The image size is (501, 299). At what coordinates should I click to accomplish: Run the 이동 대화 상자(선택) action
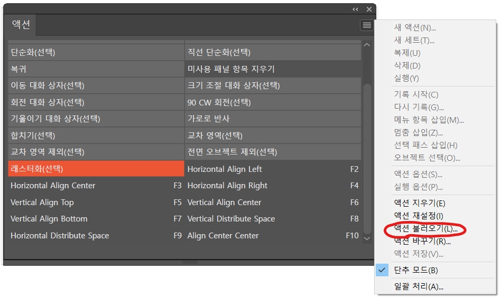(x=96, y=85)
